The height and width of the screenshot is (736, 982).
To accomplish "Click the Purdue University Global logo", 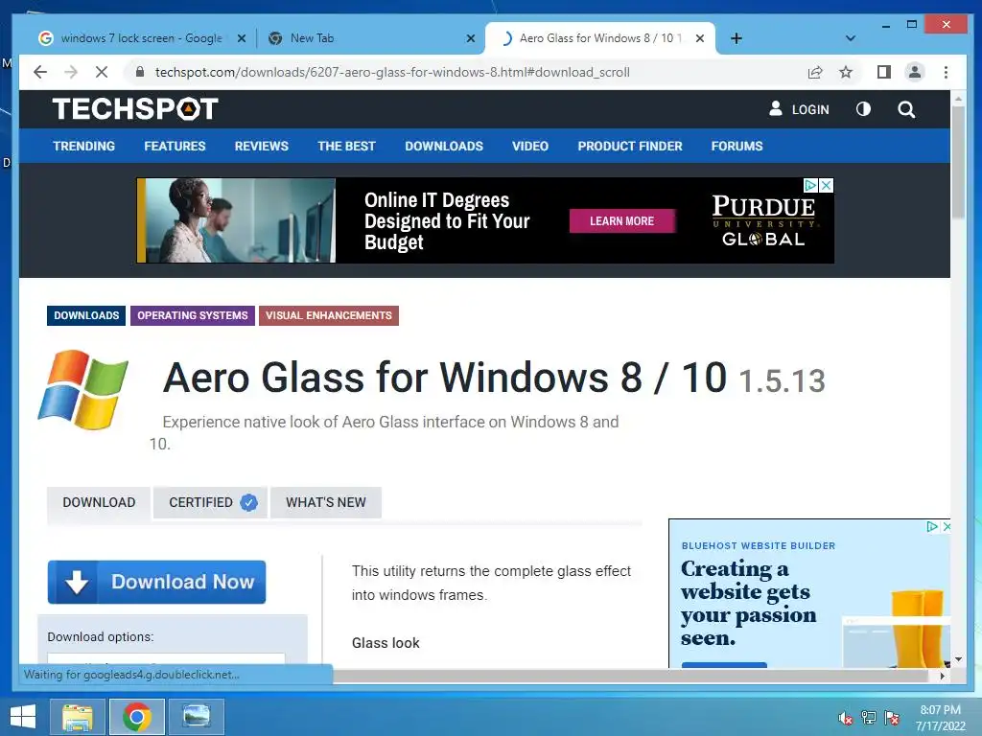I will coord(763,220).
